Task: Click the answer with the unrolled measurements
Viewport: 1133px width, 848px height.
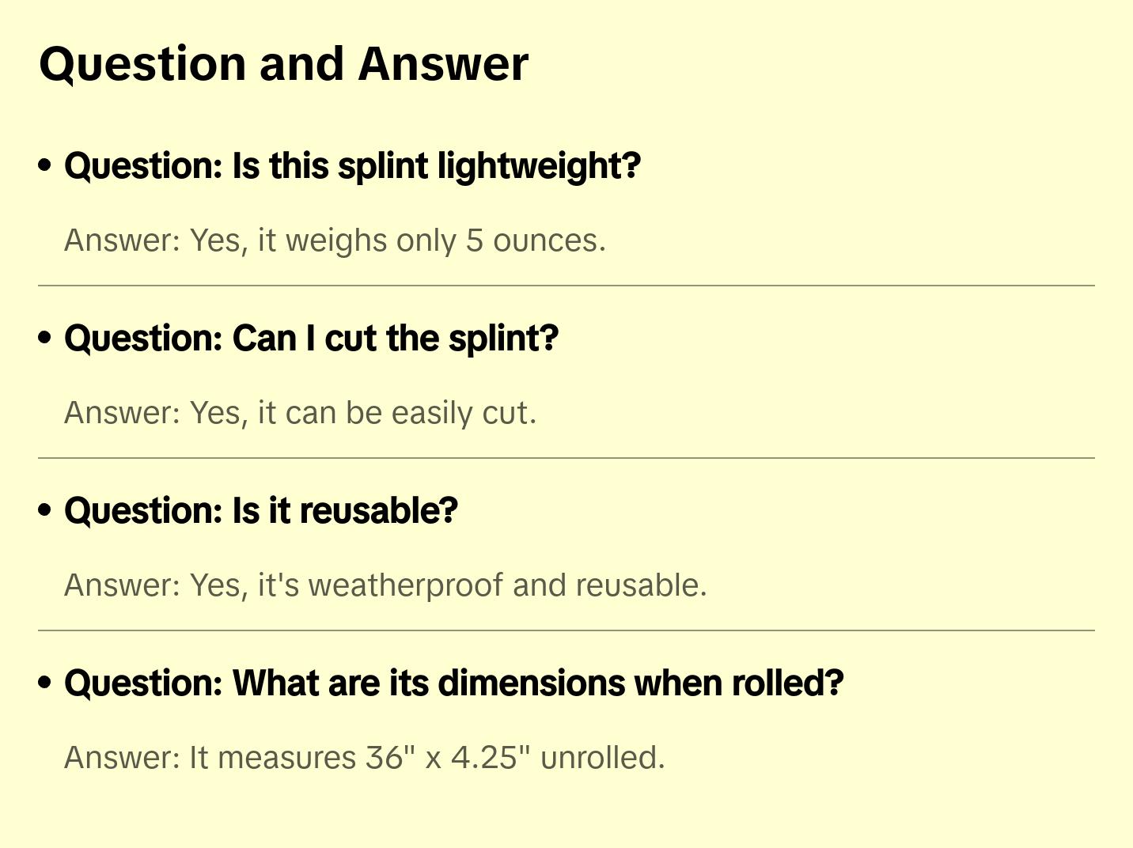Action: (x=364, y=758)
